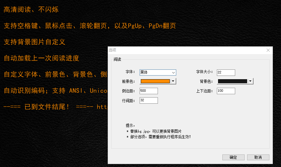The height and width of the screenshot is (167, 281).
Task: Confirm with the 确定 button
Action: pos(233,157)
